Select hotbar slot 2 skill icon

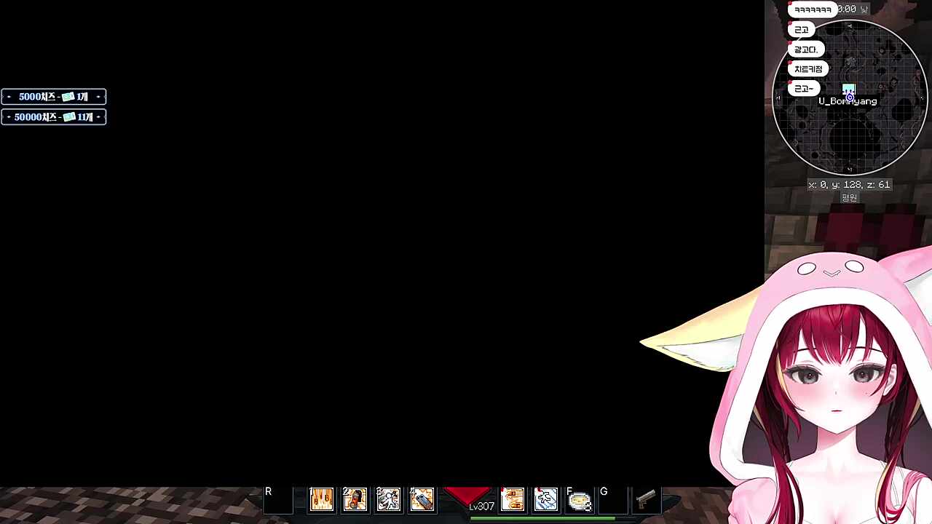pos(355,499)
